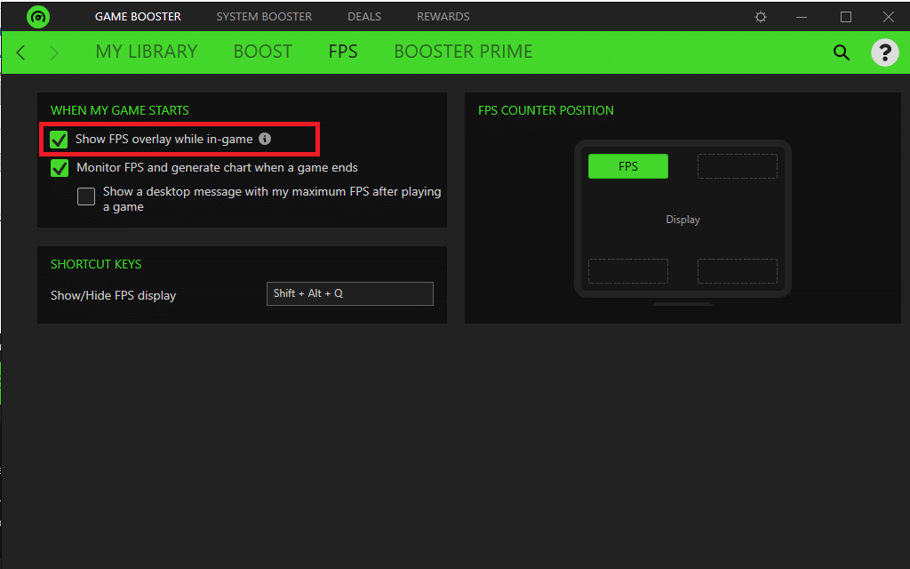Select top-right FPS counter position
Image resolution: width=910 pixels, height=569 pixels.
coord(737,166)
